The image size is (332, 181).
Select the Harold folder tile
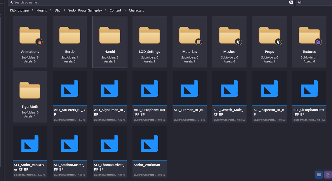tap(110, 42)
